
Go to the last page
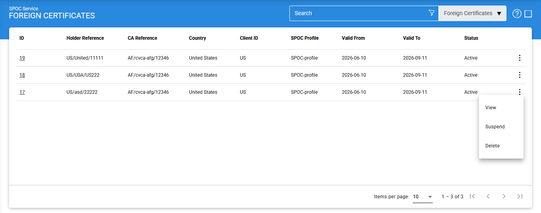point(520,196)
